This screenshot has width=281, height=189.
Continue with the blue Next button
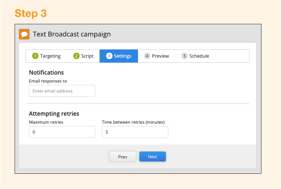pyautogui.click(x=153, y=157)
